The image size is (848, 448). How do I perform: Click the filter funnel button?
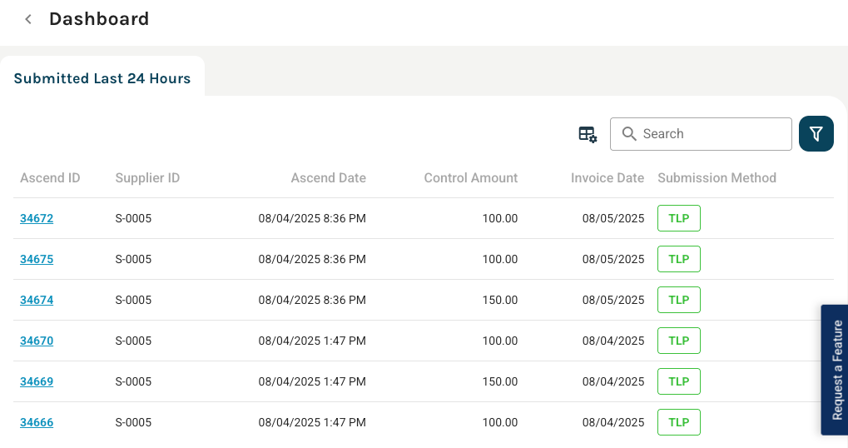point(816,134)
